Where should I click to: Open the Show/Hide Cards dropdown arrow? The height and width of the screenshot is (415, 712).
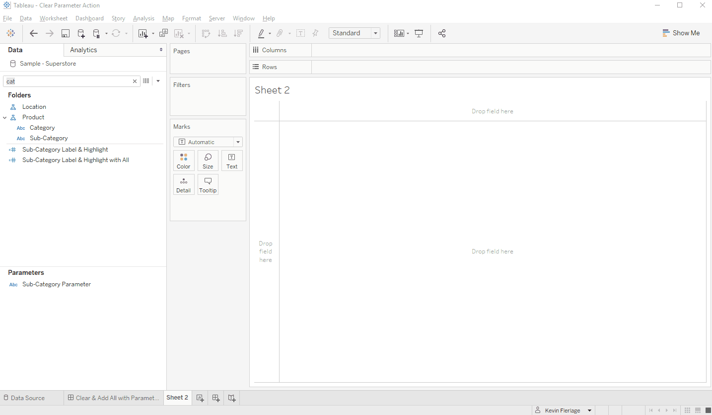click(408, 34)
